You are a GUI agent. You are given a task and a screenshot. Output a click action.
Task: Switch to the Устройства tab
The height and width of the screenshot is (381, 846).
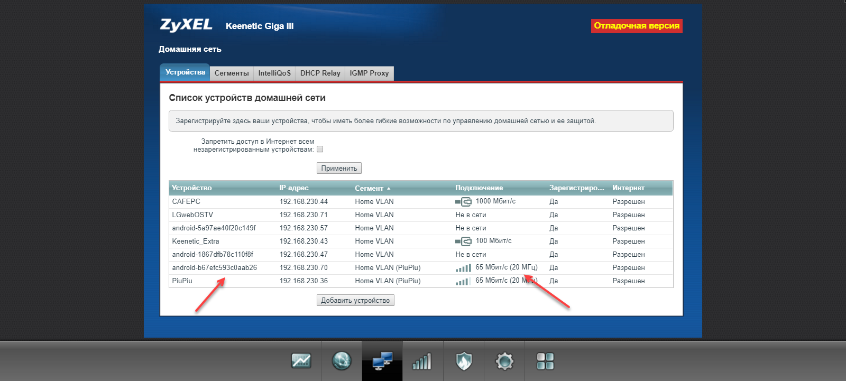185,72
